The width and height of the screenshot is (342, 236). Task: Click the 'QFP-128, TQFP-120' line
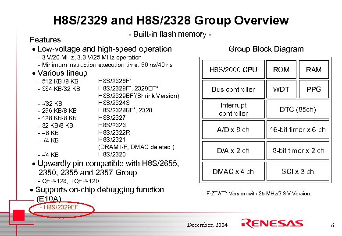pyautogui.click(x=70, y=181)
